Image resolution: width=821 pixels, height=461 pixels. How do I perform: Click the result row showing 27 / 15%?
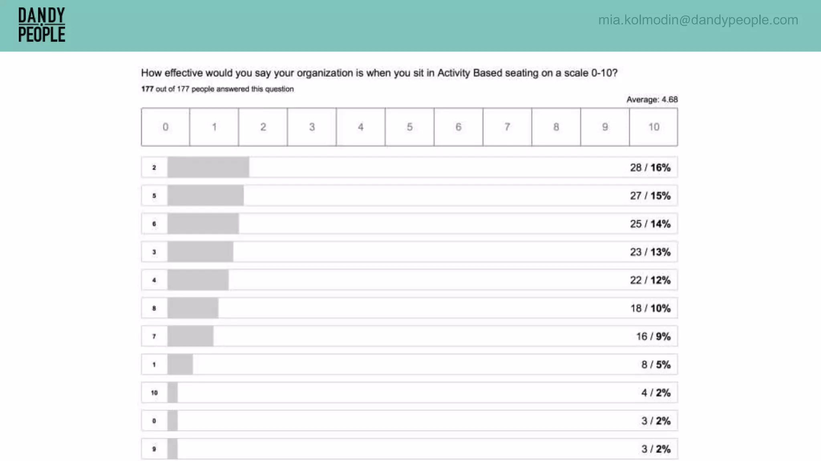pos(409,196)
